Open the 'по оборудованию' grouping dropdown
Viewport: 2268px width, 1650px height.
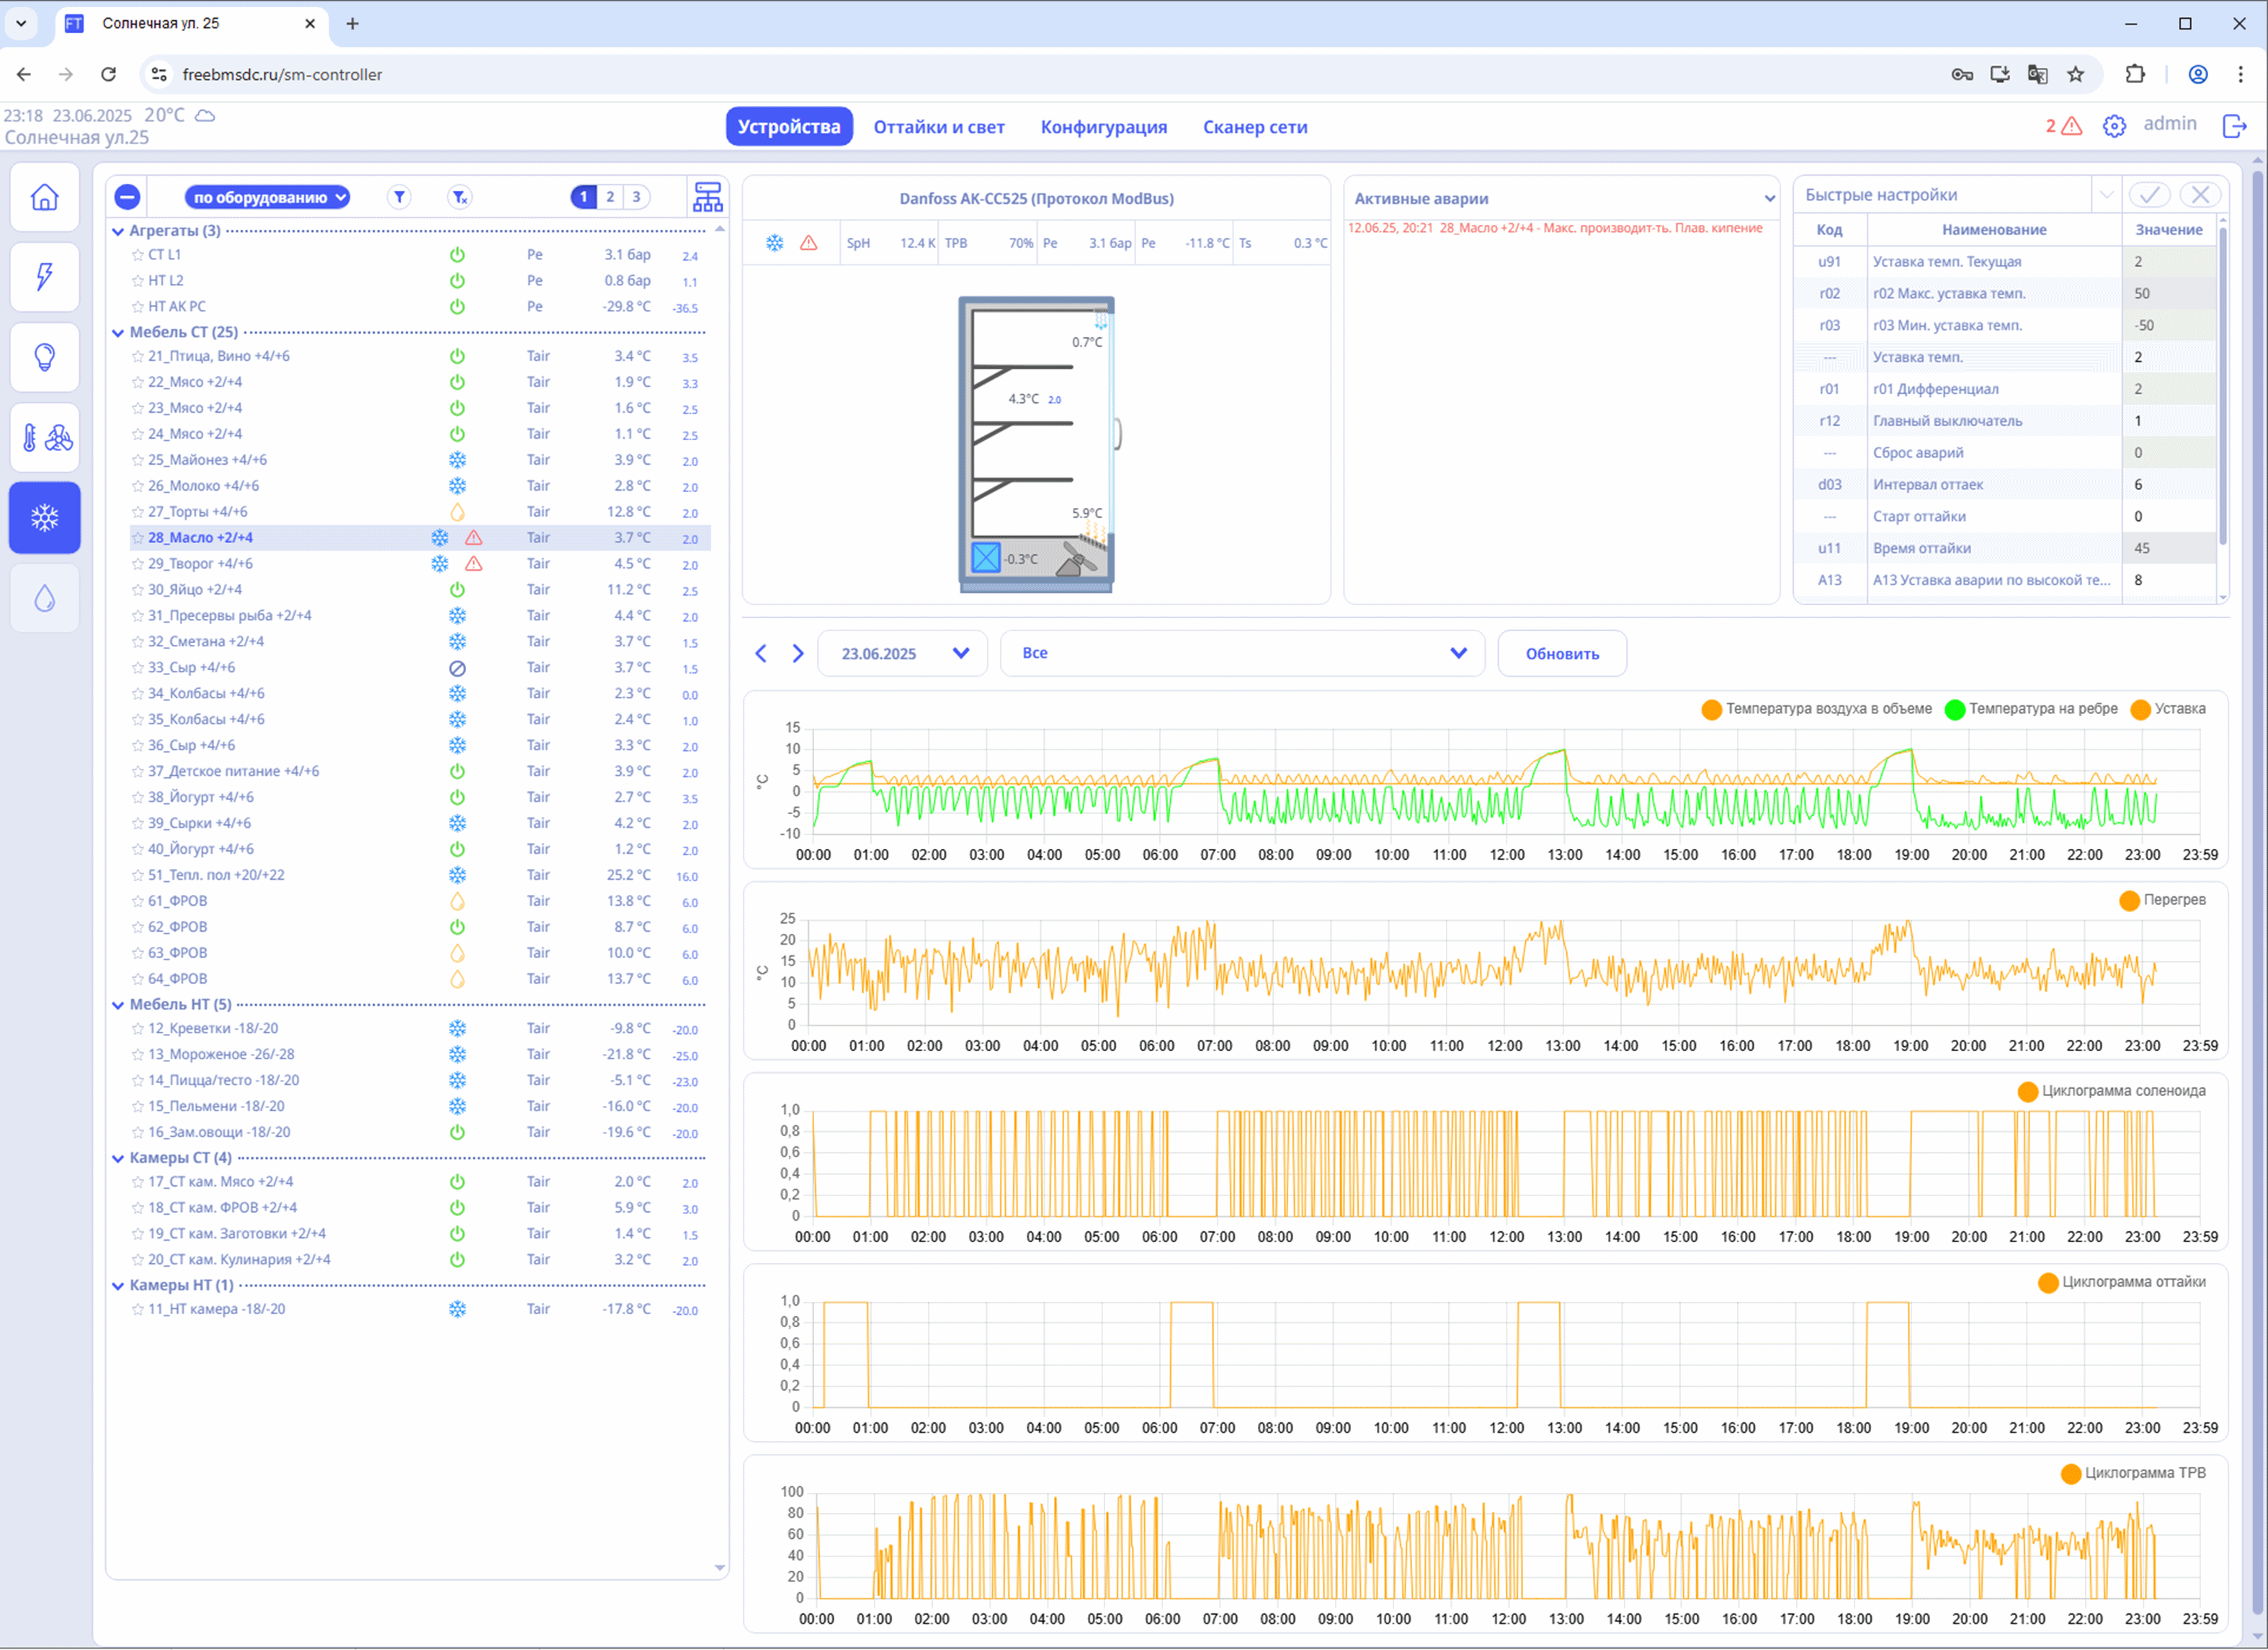[267, 197]
